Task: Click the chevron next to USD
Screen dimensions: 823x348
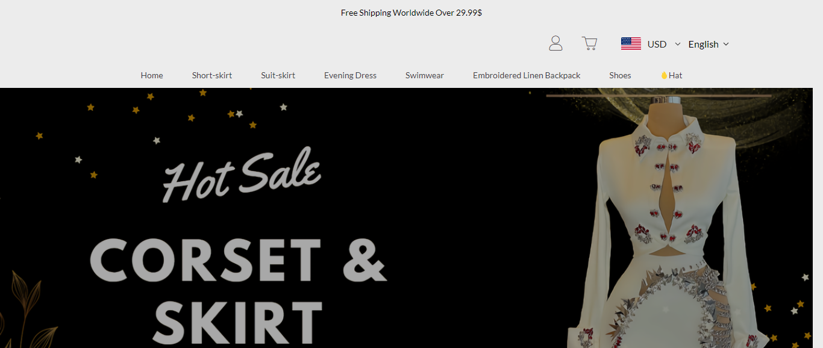Action: pos(678,44)
